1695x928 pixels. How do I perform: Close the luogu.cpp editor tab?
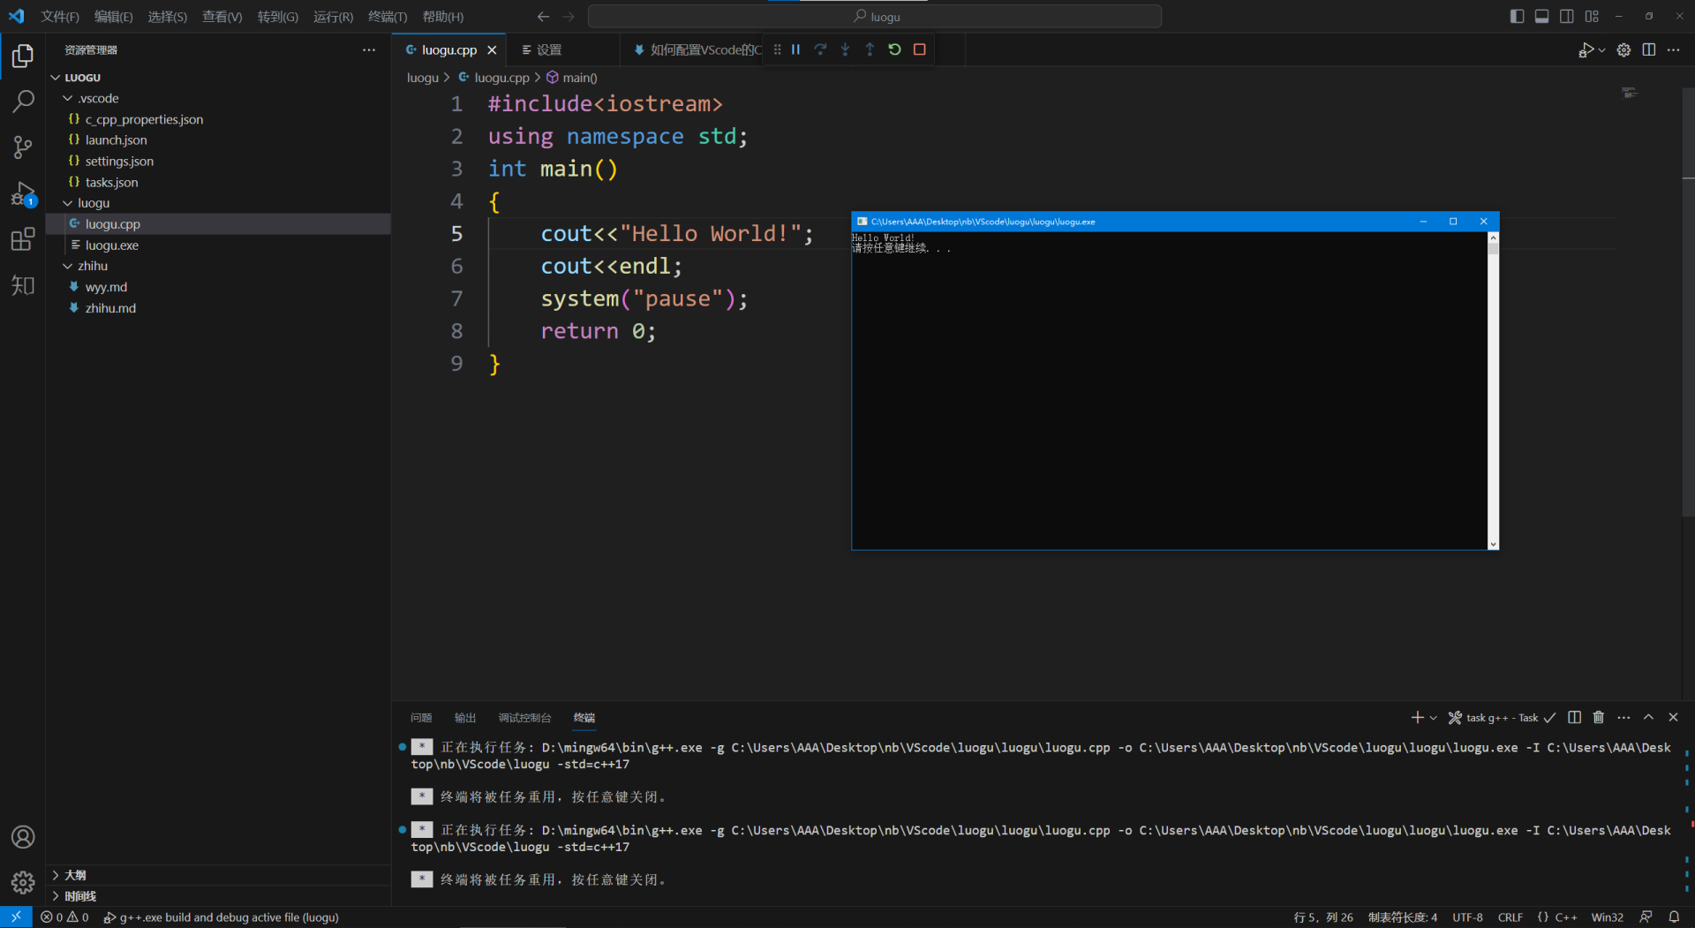(492, 50)
